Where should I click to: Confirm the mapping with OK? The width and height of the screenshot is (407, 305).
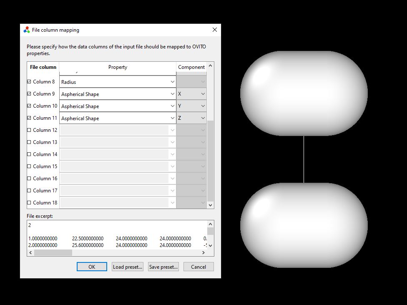(x=91, y=267)
